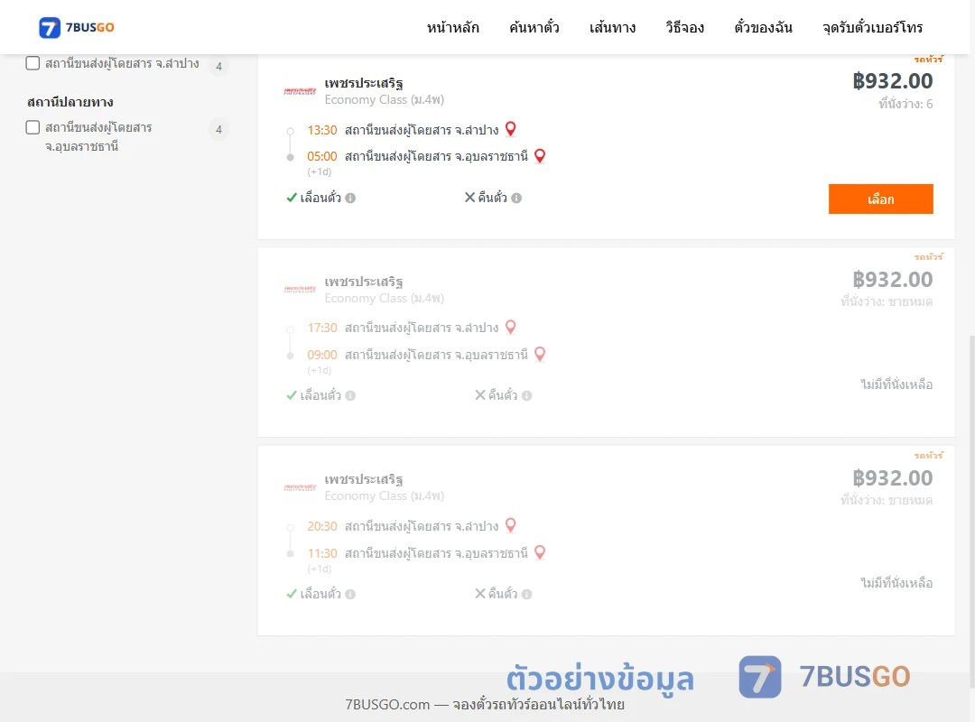This screenshot has width=975, height=722.
Task: Click green check next to เลื่อนตั๋ว on 13:30 trip
Action: (292, 198)
